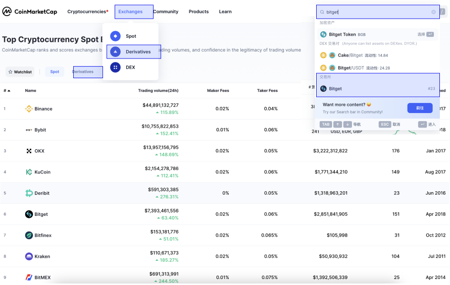Click the Bybit logo icon

(x=29, y=130)
